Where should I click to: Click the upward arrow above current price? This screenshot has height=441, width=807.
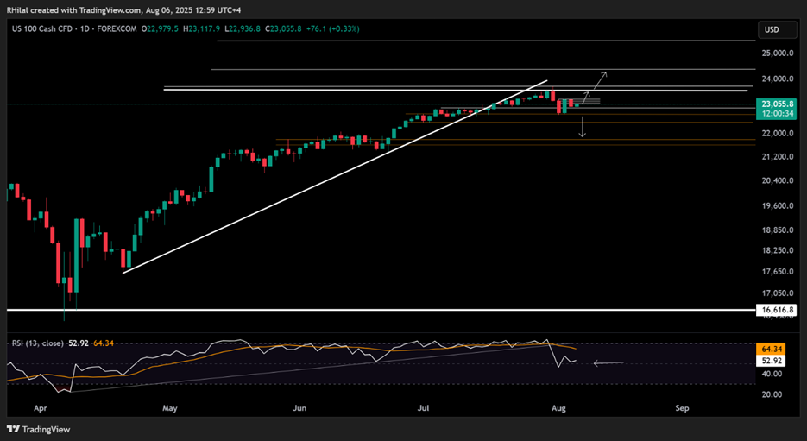tap(587, 97)
